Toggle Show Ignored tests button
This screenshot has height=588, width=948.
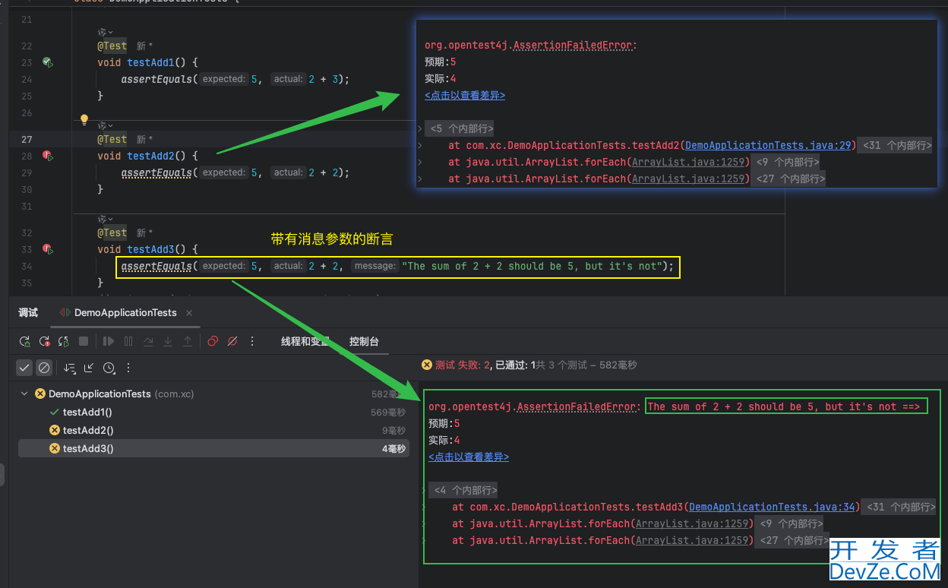[44, 368]
